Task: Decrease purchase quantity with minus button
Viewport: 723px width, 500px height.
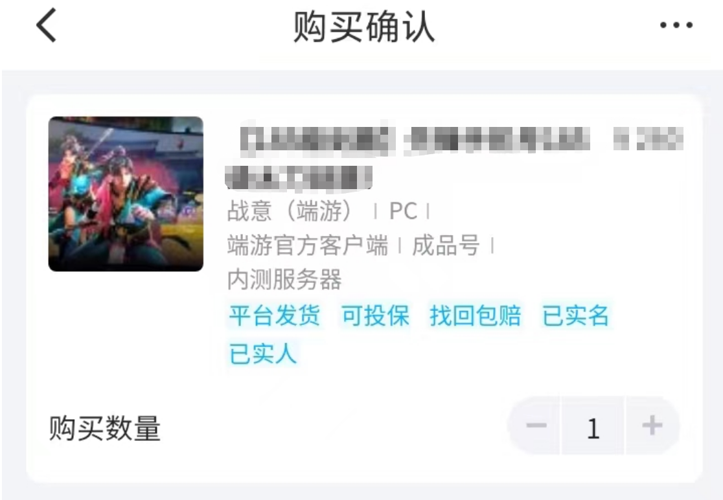Action: pos(535,426)
